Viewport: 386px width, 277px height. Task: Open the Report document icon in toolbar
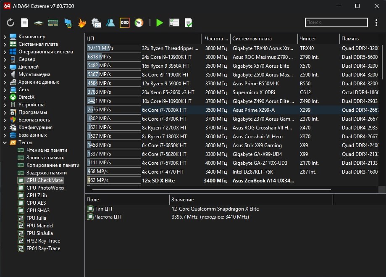click(25, 23)
